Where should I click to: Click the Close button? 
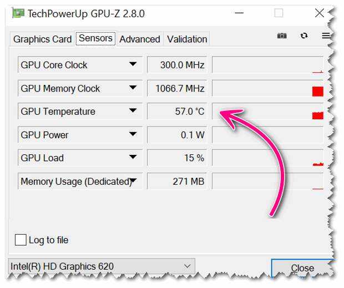302,268
